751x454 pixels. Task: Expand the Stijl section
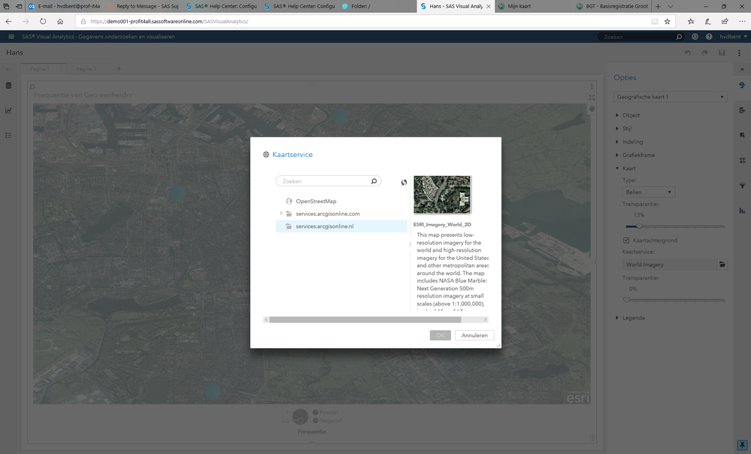[x=617, y=129]
